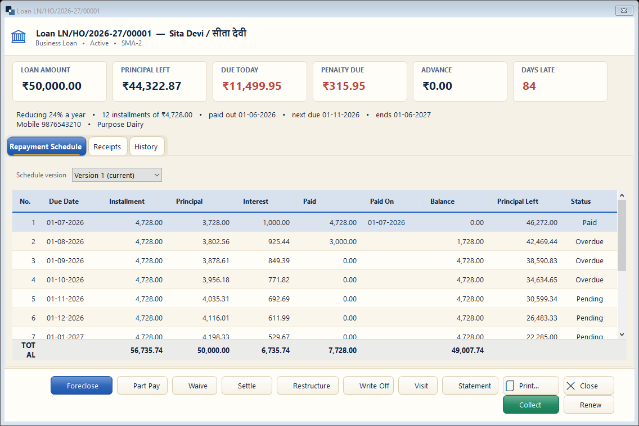Select installment row due 01-11-2026
Screen dimensions: 639x426
314,299
